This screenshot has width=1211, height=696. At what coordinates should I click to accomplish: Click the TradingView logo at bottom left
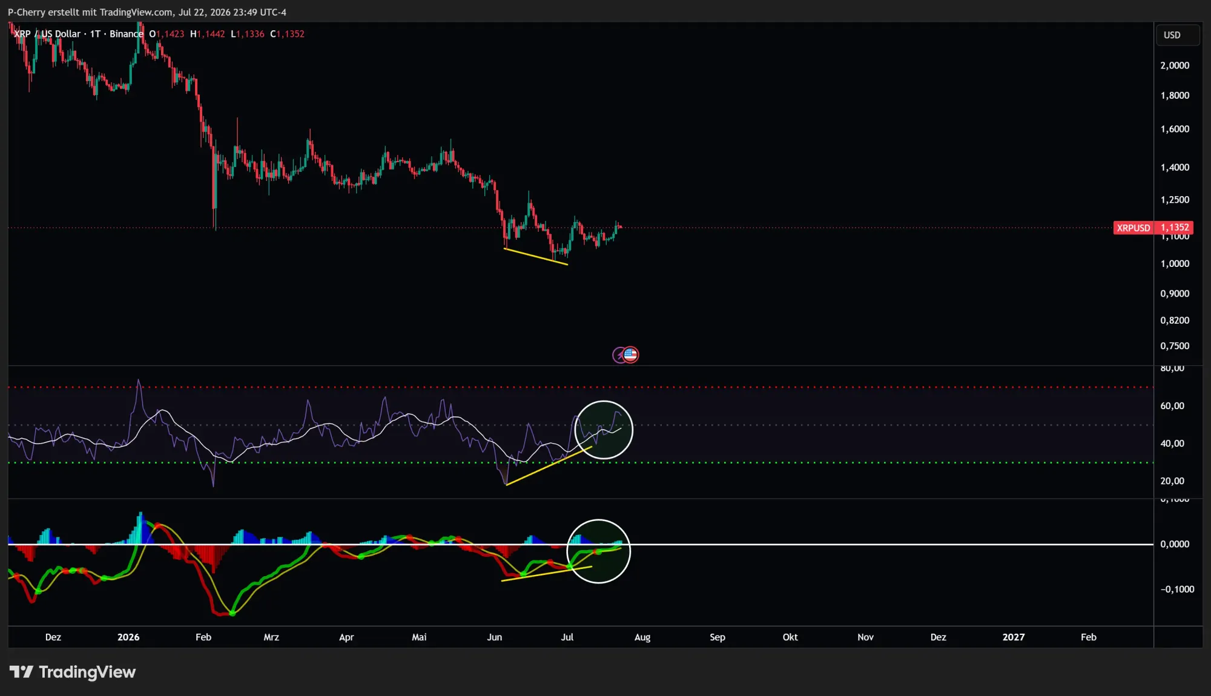pos(73,672)
